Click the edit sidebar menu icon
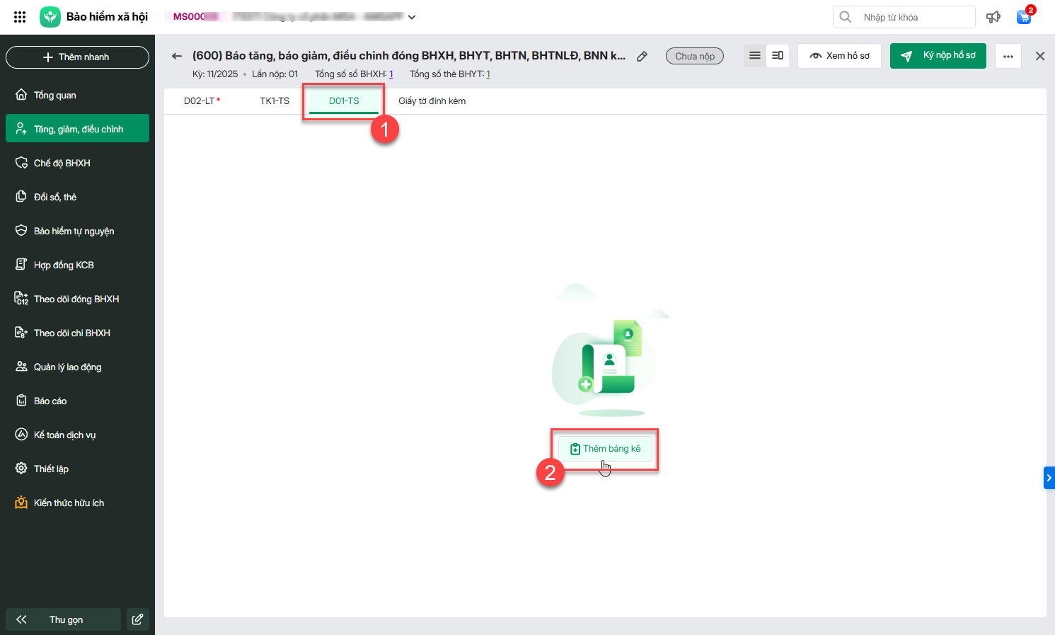 [x=138, y=619]
